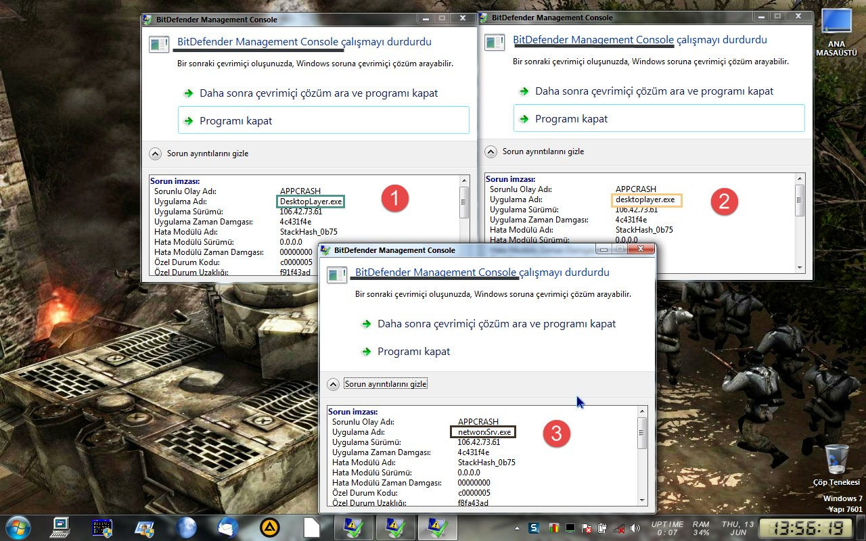Launch AIMP orange triangle player in taskbar
866x541 pixels.
(x=269, y=527)
